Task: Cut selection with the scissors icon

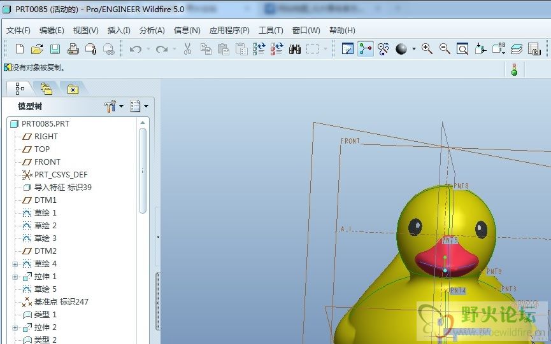Action: click(x=188, y=49)
